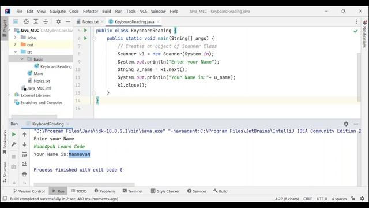369x208 pixels.
Task: Hide the Project panel with minus icon
Action: click(68, 22)
